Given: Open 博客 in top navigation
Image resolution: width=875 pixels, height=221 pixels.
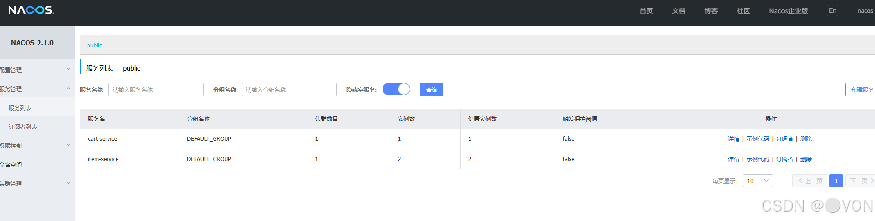Looking at the screenshot, I should click(711, 11).
